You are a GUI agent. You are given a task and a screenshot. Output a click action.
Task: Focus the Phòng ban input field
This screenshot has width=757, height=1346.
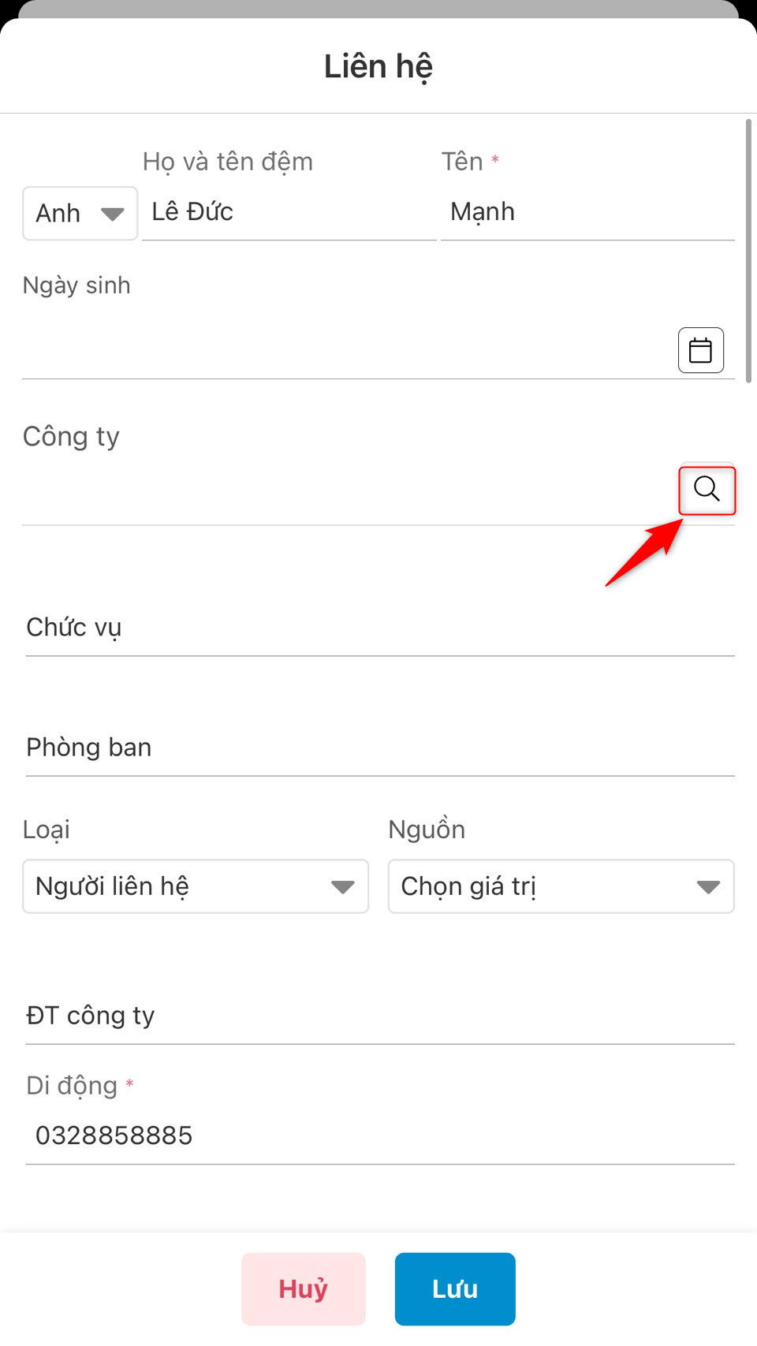tap(380, 748)
